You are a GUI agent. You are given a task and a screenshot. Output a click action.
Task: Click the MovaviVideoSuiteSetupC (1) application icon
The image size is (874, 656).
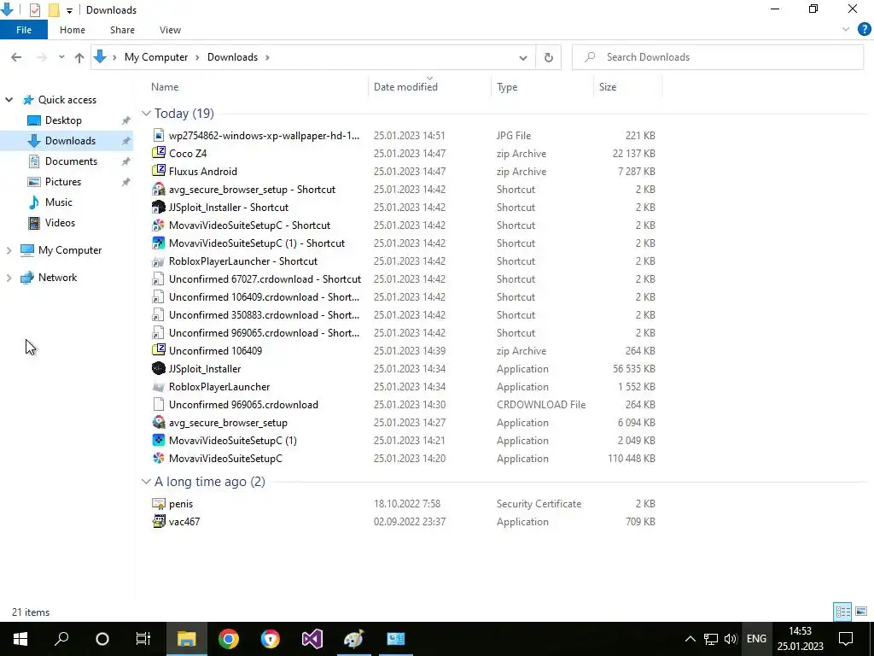tap(159, 440)
